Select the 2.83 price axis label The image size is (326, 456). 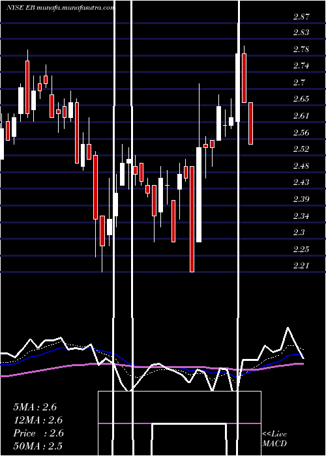(301, 33)
